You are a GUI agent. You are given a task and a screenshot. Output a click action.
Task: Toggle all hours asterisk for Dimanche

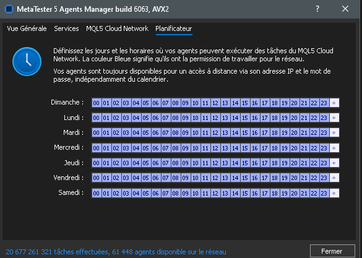click(x=334, y=103)
